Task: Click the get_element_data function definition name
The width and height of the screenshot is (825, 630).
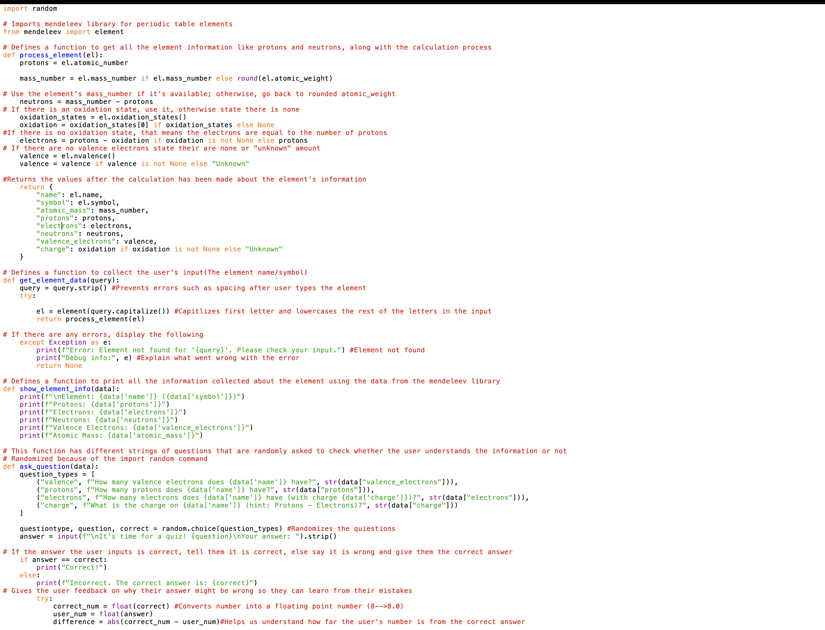Action: [x=53, y=280]
